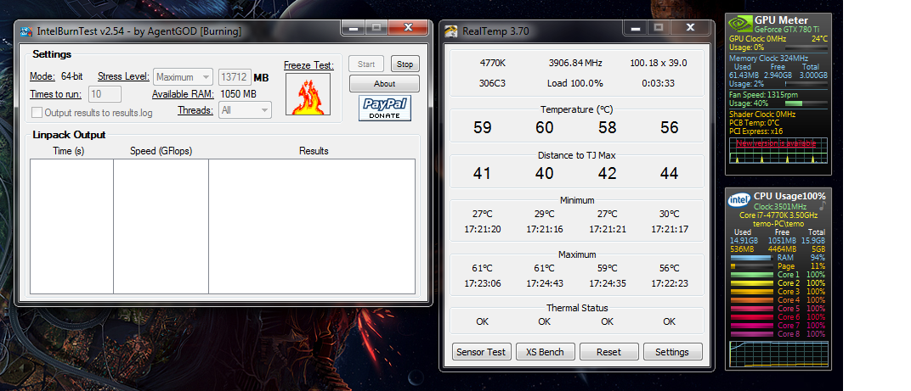This screenshot has height=391, width=911.
Task: Click Core i7-4770K 3.50GHz label
Action: click(x=778, y=215)
